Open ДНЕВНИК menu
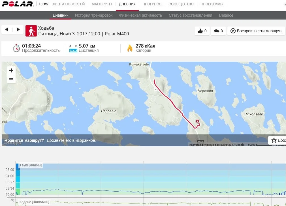Image resolution: width=286 pixels, height=206 pixels. [x=127, y=4]
